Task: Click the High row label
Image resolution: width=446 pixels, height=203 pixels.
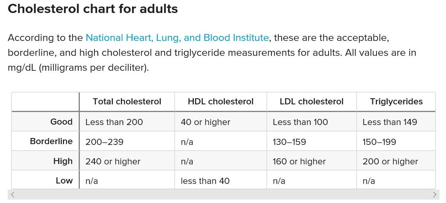Action: pyautogui.click(x=63, y=161)
